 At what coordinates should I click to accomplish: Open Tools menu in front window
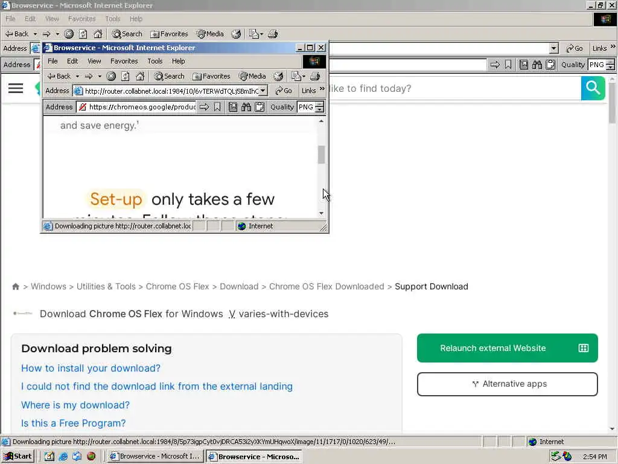click(155, 61)
